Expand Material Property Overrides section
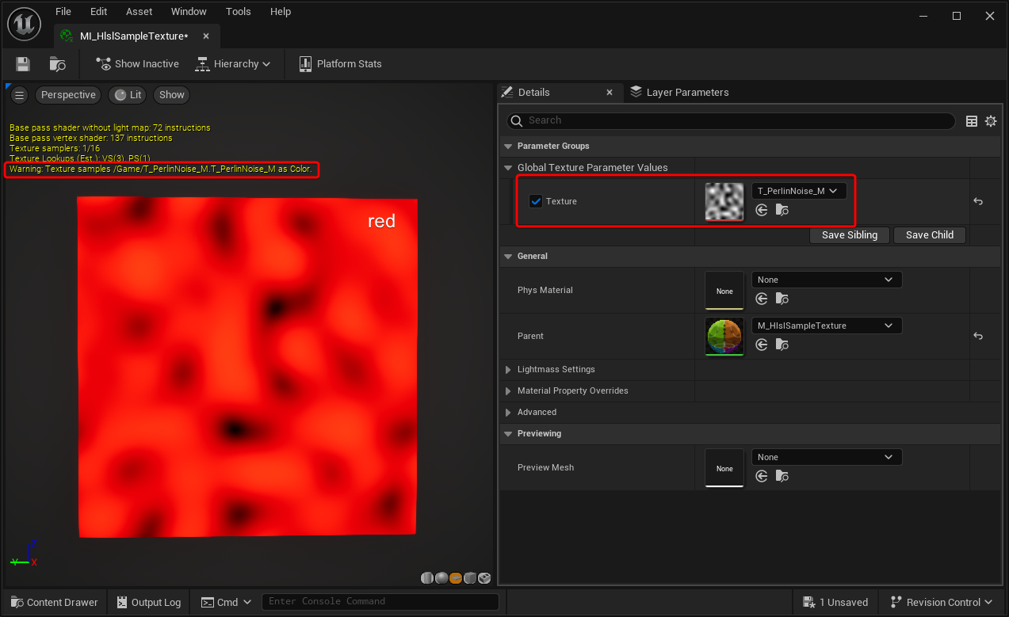 click(509, 391)
